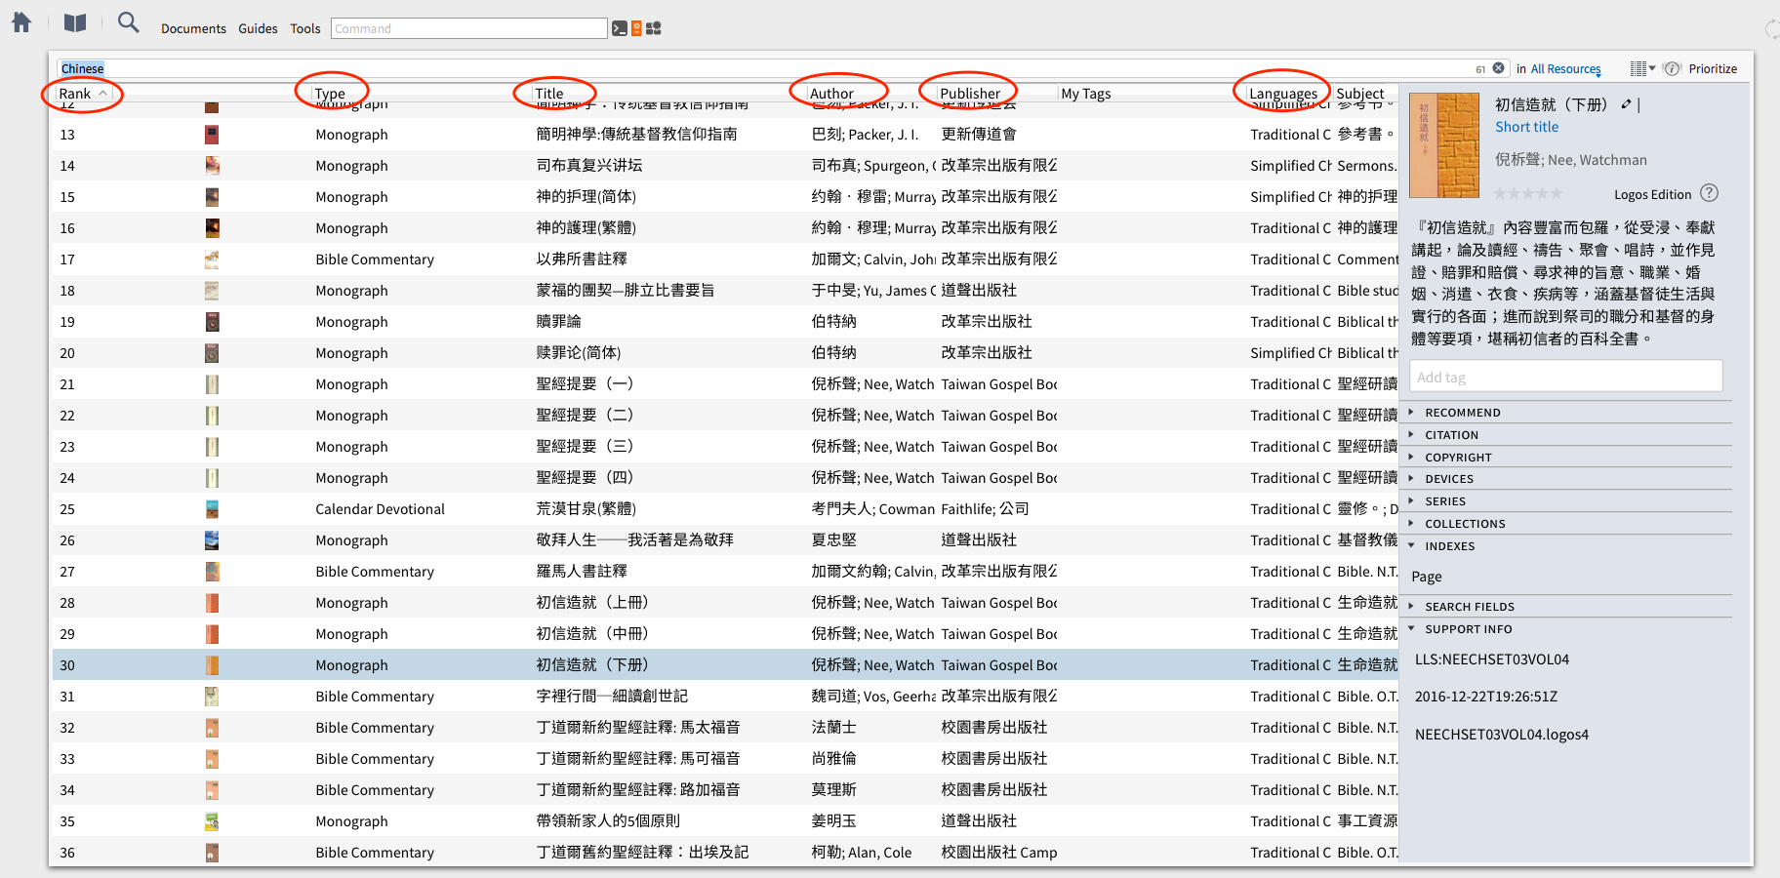Sort the library by Rank column
The image size is (1780, 878).
[x=75, y=94]
